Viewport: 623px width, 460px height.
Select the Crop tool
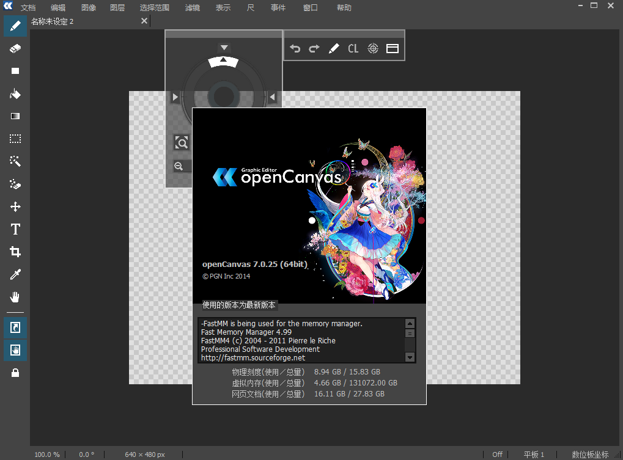[15, 251]
